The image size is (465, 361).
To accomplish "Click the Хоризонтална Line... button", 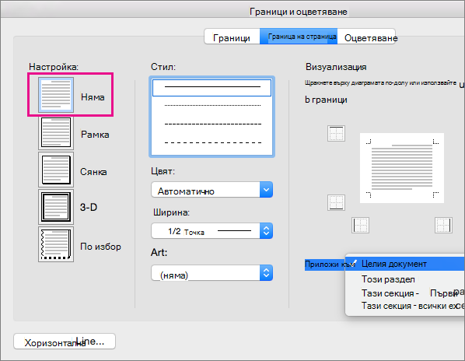I will point(65,342).
